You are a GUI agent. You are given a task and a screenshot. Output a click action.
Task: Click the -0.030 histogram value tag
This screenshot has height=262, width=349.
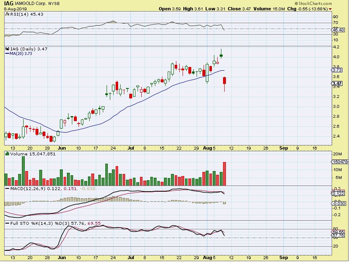point(339,203)
